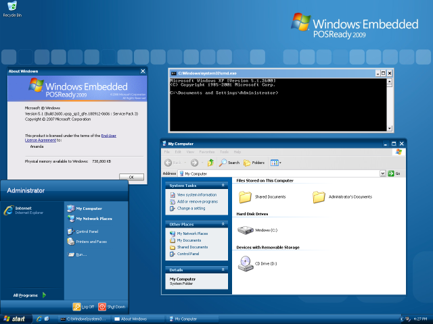Open the Recycle Bin desktop icon
Image resolution: width=433 pixels, height=324 pixels.
(9, 7)
